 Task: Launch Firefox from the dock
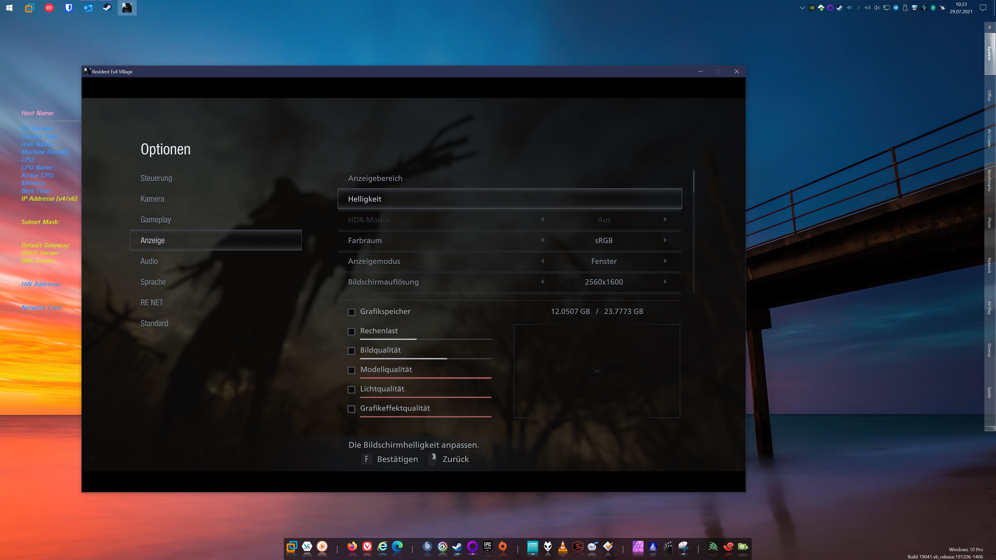[x=352, y=547]
